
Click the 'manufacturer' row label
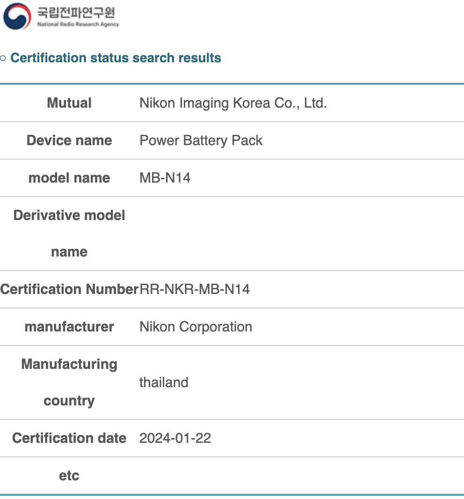point(69,327)
